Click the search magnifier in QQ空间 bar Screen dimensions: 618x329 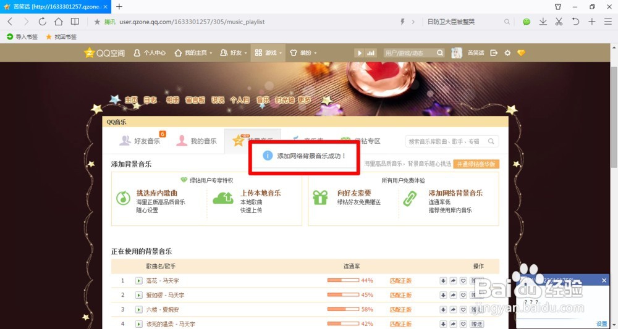pos(440,52)
